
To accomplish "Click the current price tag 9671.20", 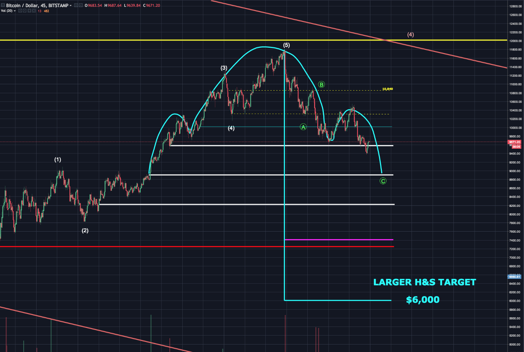I will pos(514,142).
